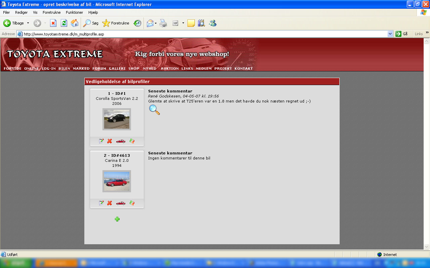
Task: Click the red car icon for Corolla
Action: [x=121, y=141]
